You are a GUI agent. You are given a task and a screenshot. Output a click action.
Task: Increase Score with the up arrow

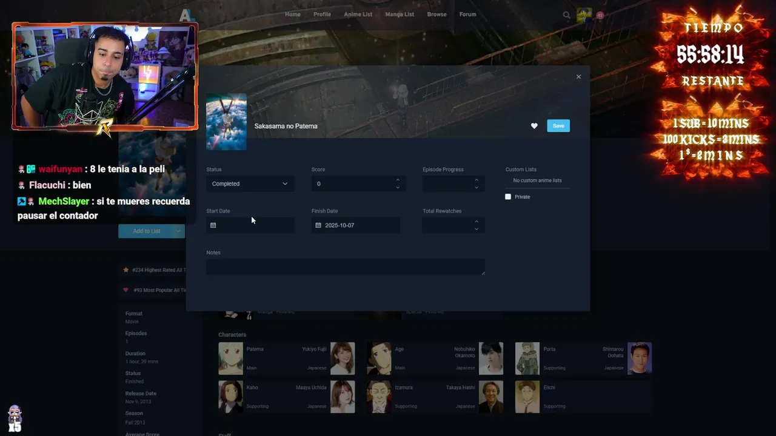[x=398, y=180]
